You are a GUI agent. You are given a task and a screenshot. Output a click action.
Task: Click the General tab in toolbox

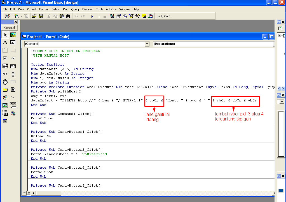point(10,27)
